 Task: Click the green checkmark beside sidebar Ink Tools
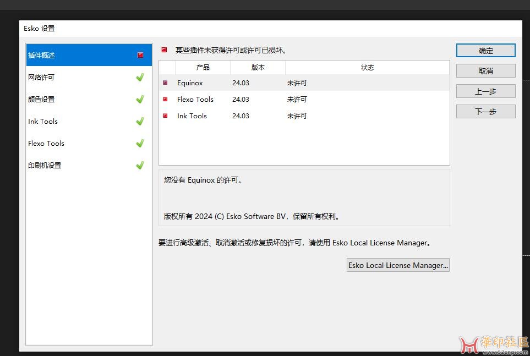tap(140, 122)
